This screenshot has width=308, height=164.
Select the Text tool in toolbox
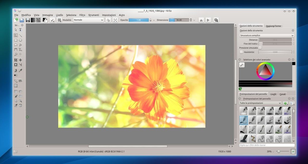pos(20,30)
